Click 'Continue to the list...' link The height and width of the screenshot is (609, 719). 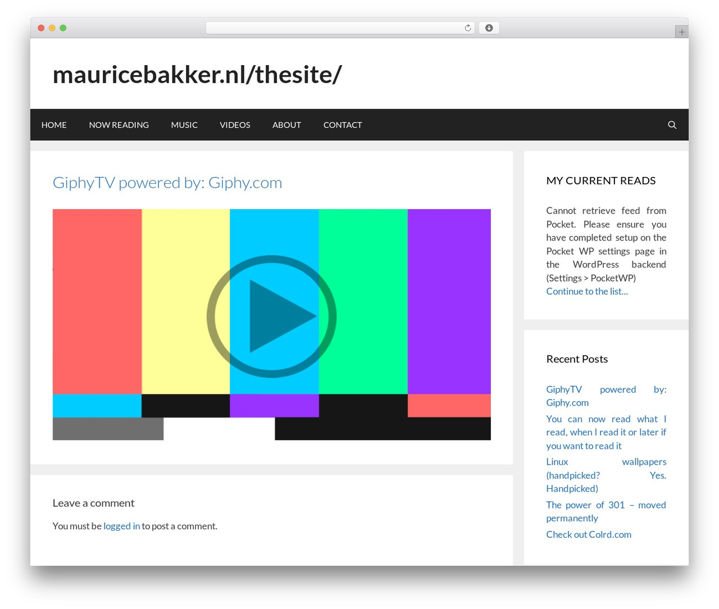pyautogui.click(x=587, y=291)
